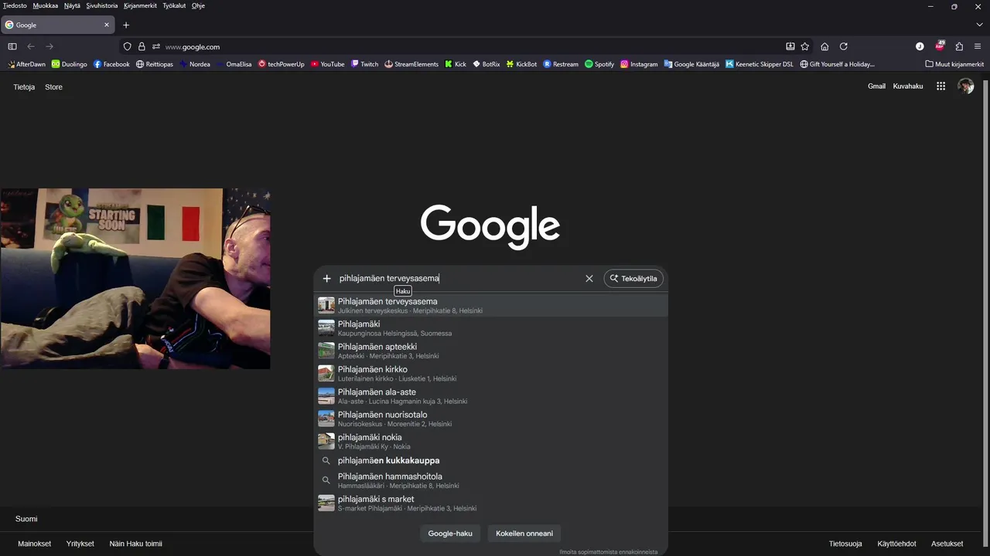This screenshot has width=990, height=556.
Task: Open the sidebar panel icon
Action: (x=12, y=46)
